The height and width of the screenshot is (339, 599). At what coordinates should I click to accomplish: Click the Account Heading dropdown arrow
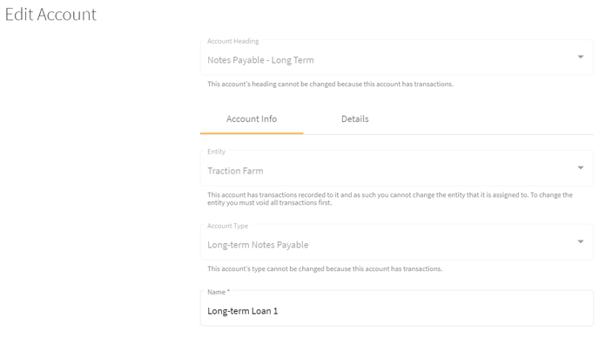tap(580, 57)
